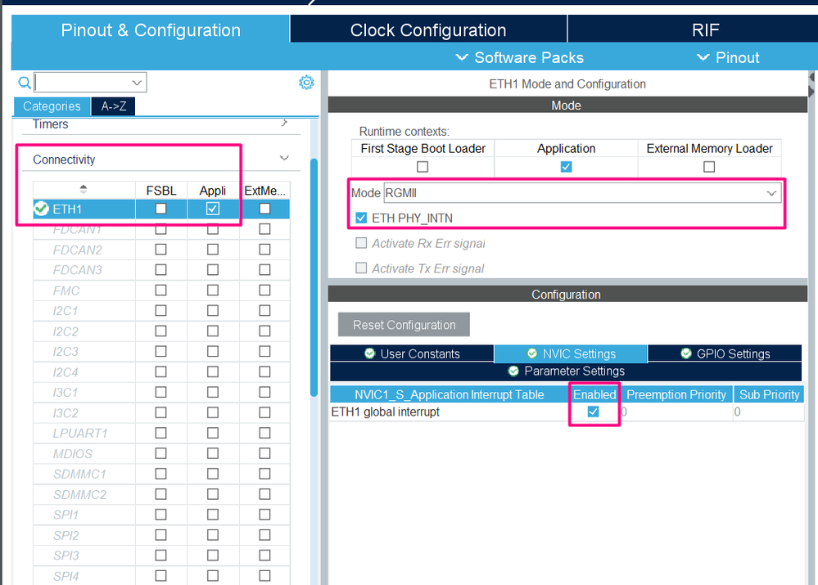Select FDCAN2 in the peripheral list

(77, 250)
